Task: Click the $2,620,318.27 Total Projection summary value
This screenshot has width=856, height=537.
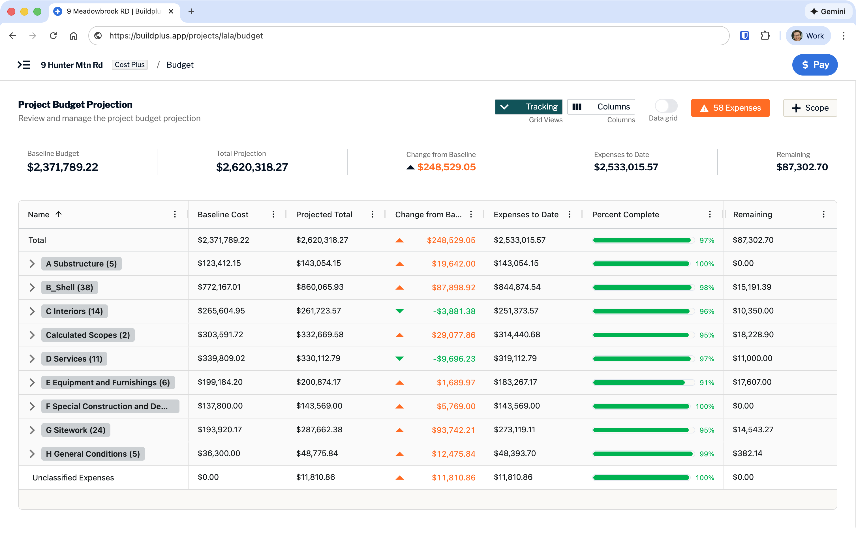Action: [x=252, y=167]
